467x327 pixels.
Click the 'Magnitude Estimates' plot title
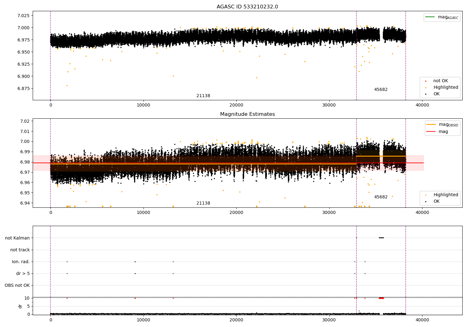click(247, 114)
